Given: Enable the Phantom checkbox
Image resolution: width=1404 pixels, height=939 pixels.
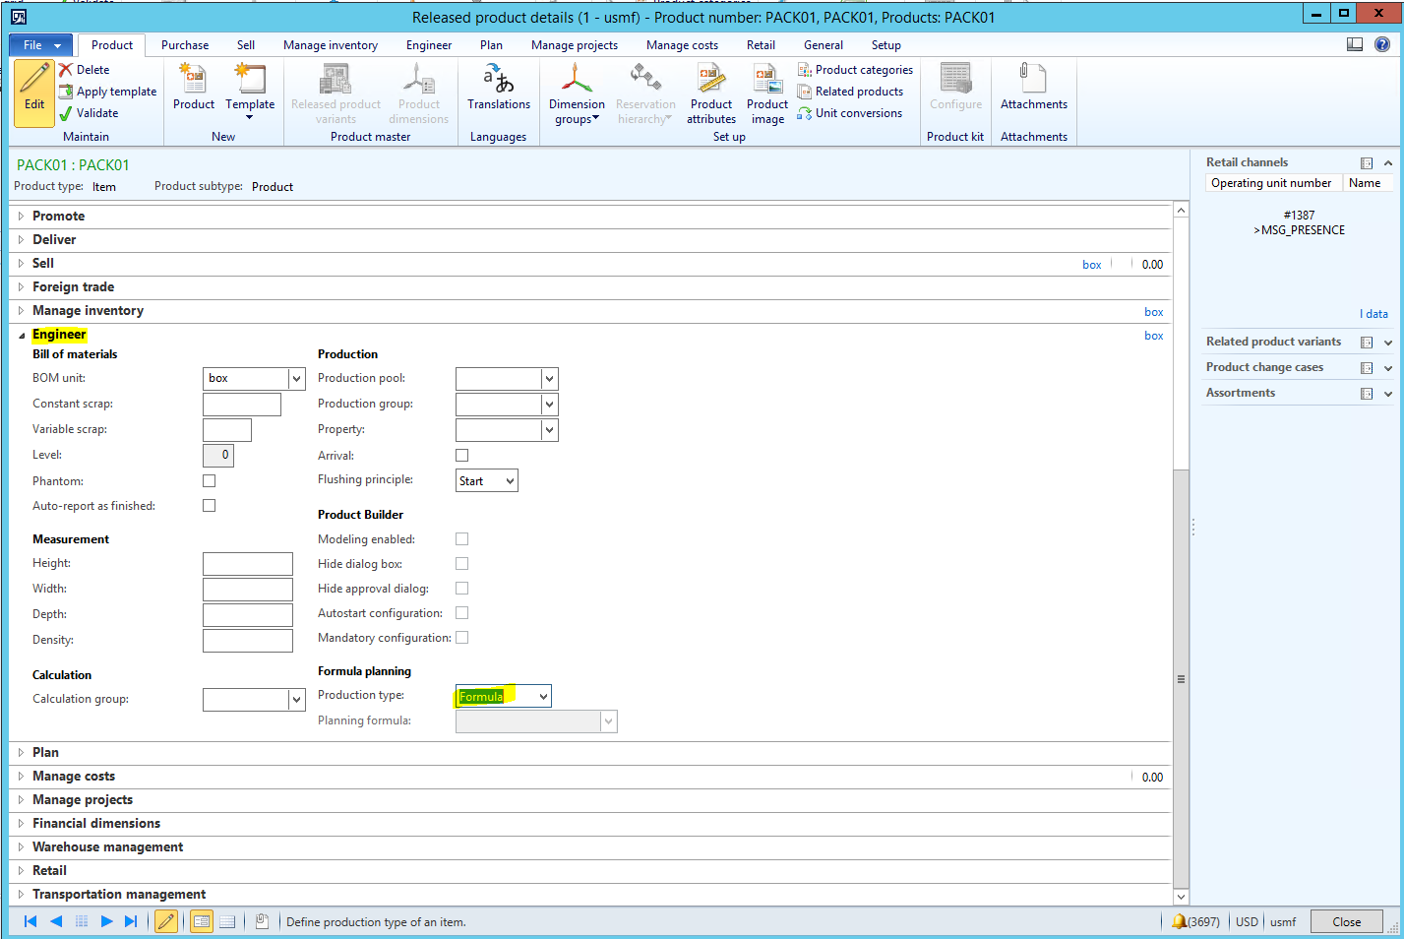Looking at the screenshot, I should click(209, 481).
